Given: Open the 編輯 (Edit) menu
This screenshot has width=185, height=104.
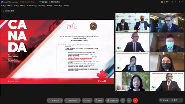Looking at the screenshot, I should 10,5.
